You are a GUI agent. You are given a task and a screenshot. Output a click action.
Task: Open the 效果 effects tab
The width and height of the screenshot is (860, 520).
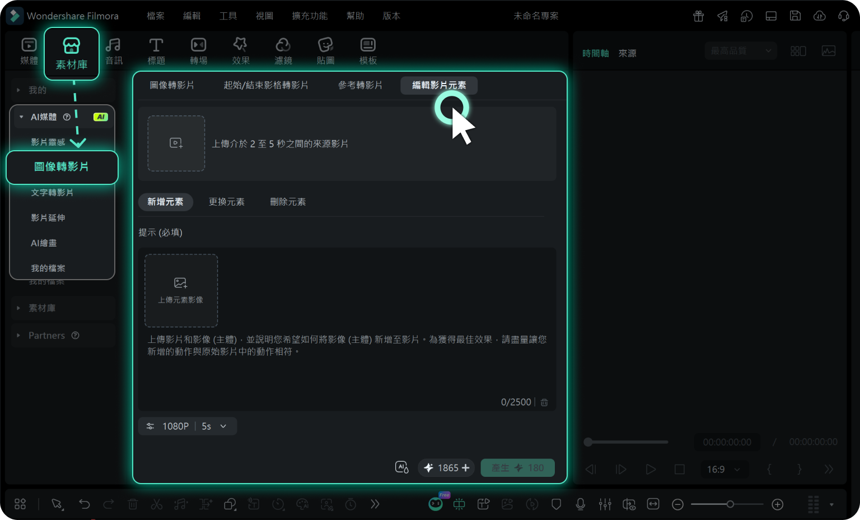coord(241,50)
